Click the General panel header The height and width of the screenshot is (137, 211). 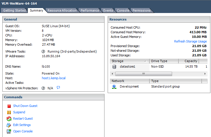[53, 19]
